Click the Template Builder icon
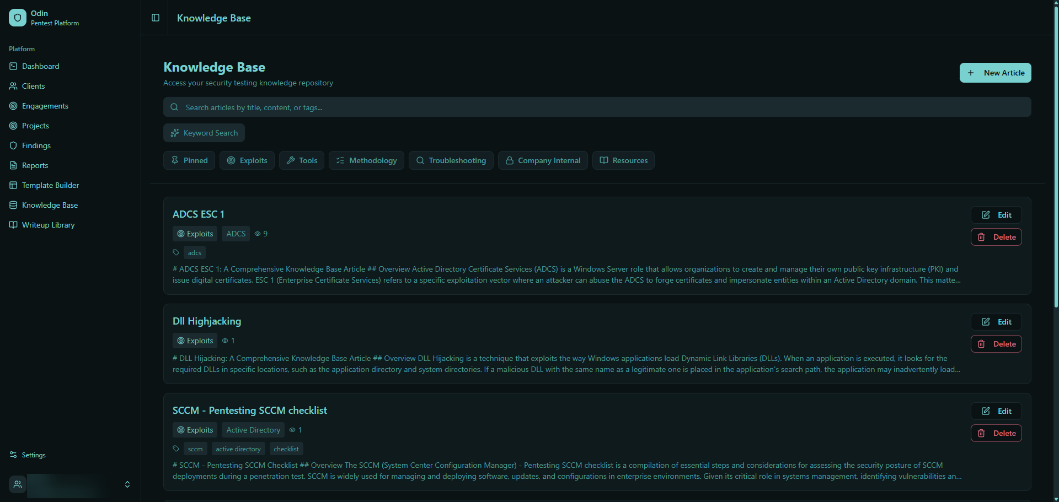1059x502 pixels. [13, 185]
